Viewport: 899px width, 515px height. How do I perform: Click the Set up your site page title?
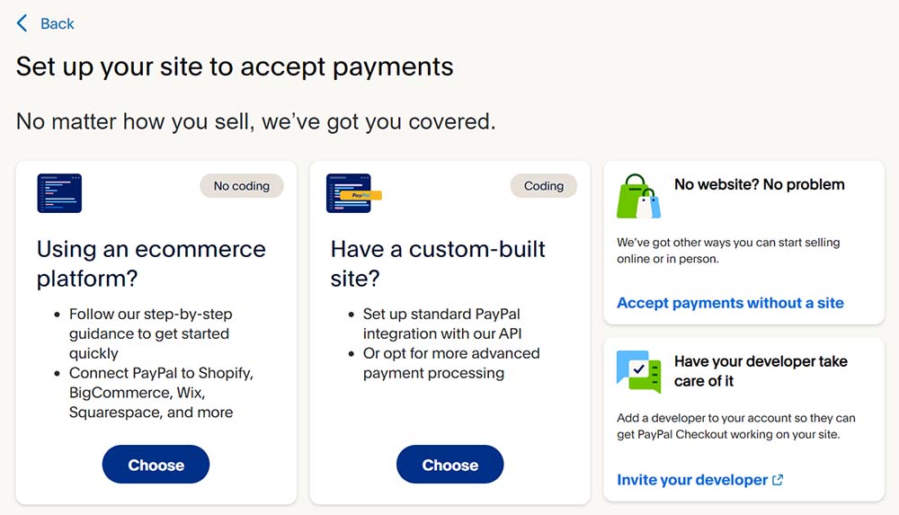[x=235, y=67]
